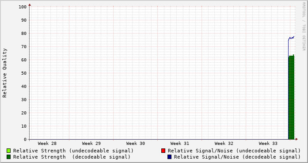Select the Week 32 axis label
The width and height of the screenshot is (308, 163).
224,144
